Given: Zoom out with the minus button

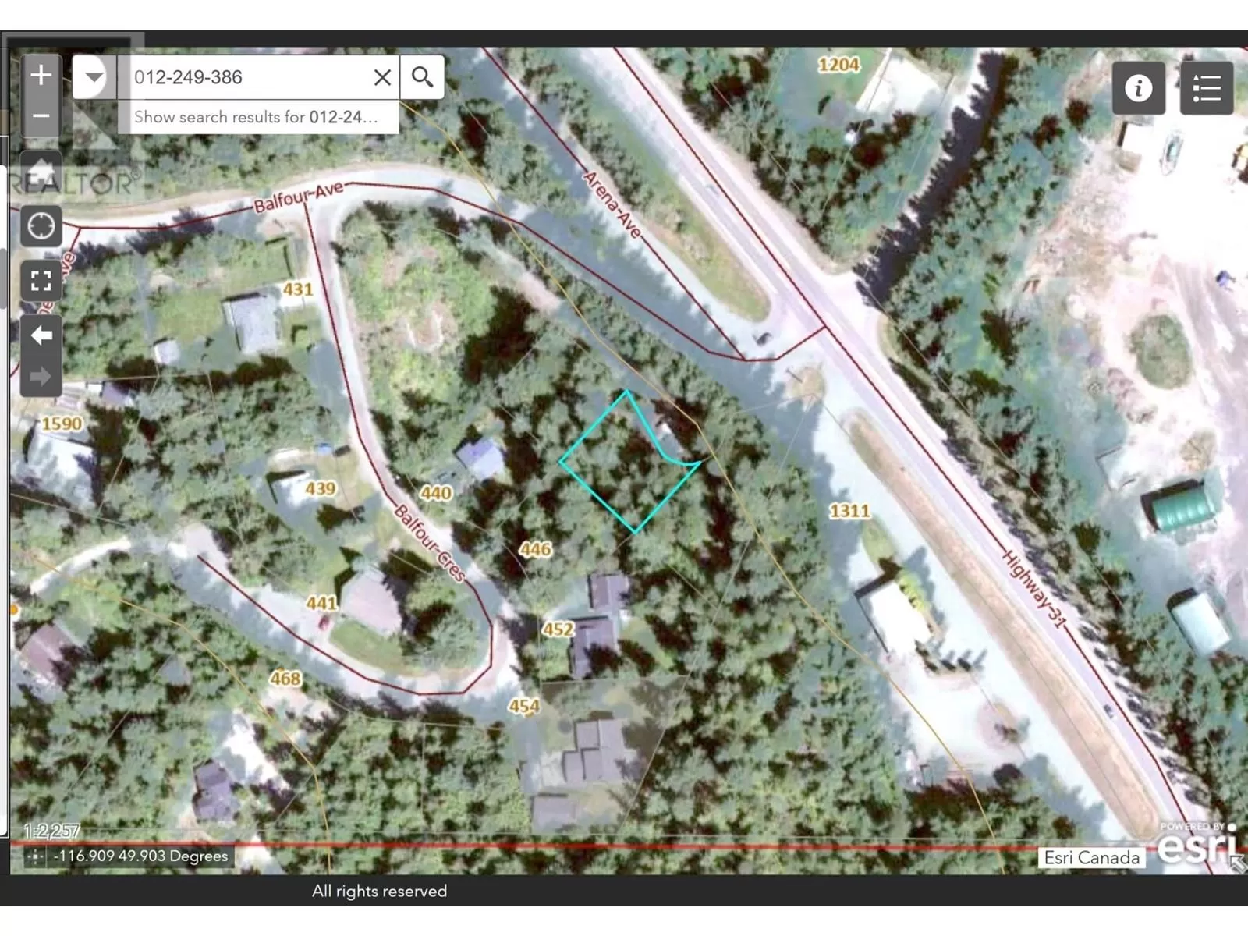Looking at the screenshot, I should [x=41, y=116].
